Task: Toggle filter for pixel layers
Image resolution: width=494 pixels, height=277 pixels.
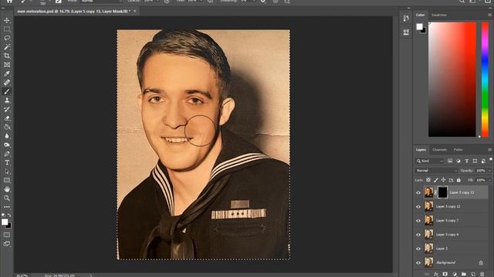Action: click(x=450, y=161)
